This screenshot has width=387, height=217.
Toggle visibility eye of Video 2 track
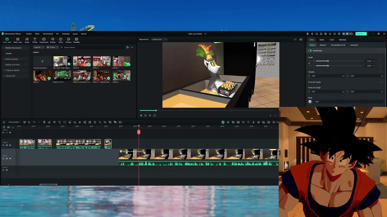click(x=10, y=145)
